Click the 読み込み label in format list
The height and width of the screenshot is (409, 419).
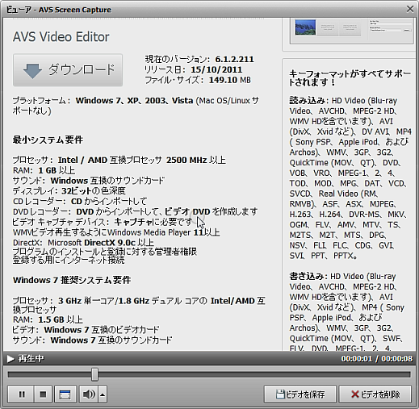coord(308,100)
